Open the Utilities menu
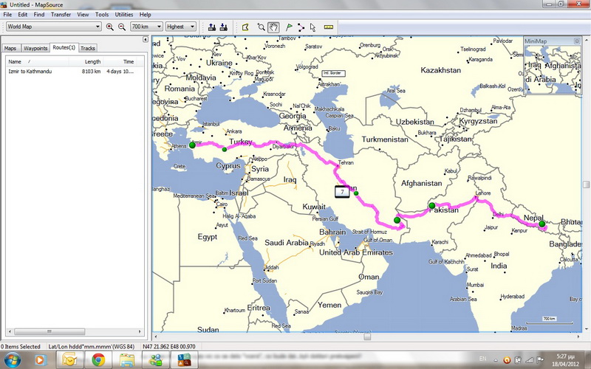Screen dimensions: 591x369 124,14
